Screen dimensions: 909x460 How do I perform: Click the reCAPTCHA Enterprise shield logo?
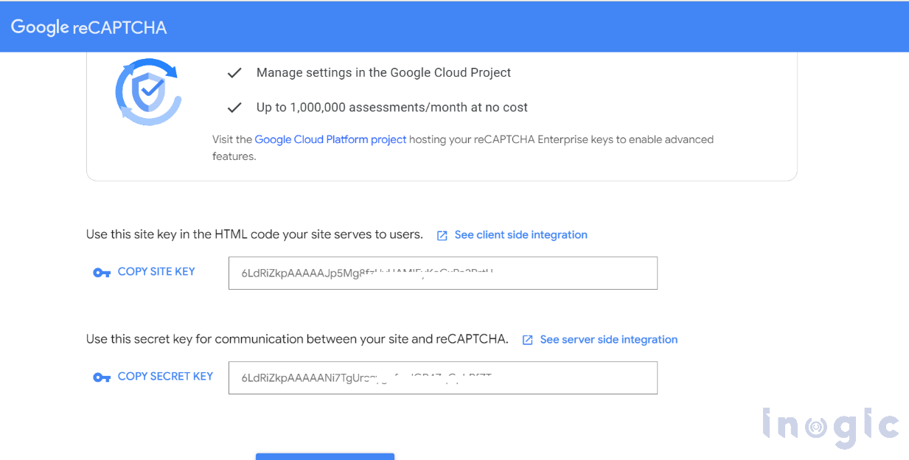[x=148, y=91]
